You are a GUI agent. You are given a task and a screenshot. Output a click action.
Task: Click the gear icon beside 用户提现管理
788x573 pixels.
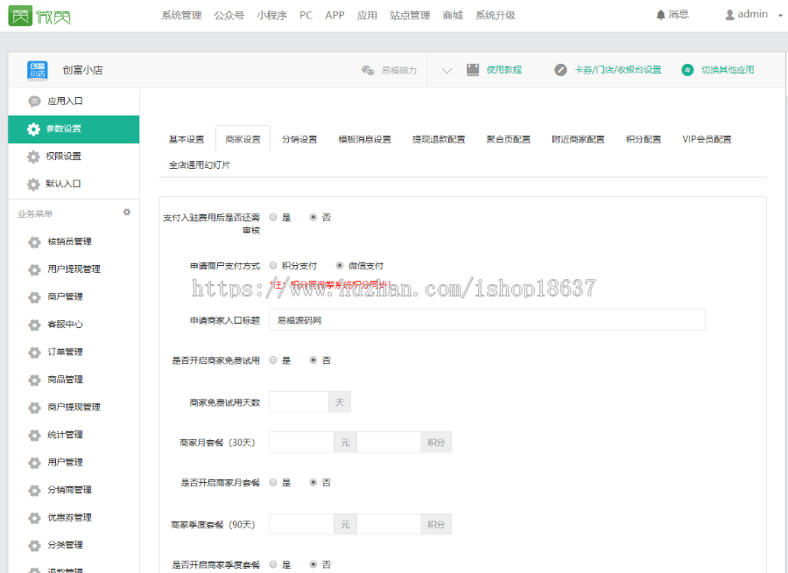(x=34, y=270)
